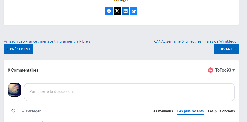Like the discussion with heart icon
This screenshot has width=247, height=122.
coord(13,111)
